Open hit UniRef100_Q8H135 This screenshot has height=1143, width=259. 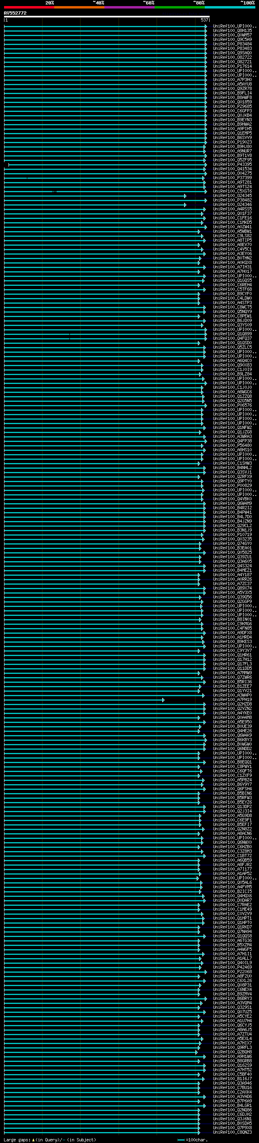tap(232, 31)
